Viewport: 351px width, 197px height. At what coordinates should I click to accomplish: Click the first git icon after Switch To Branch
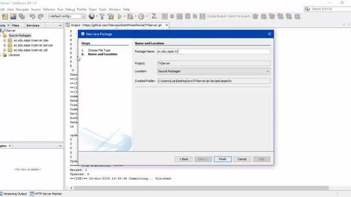pyautogui.click(x=256, y=16)
